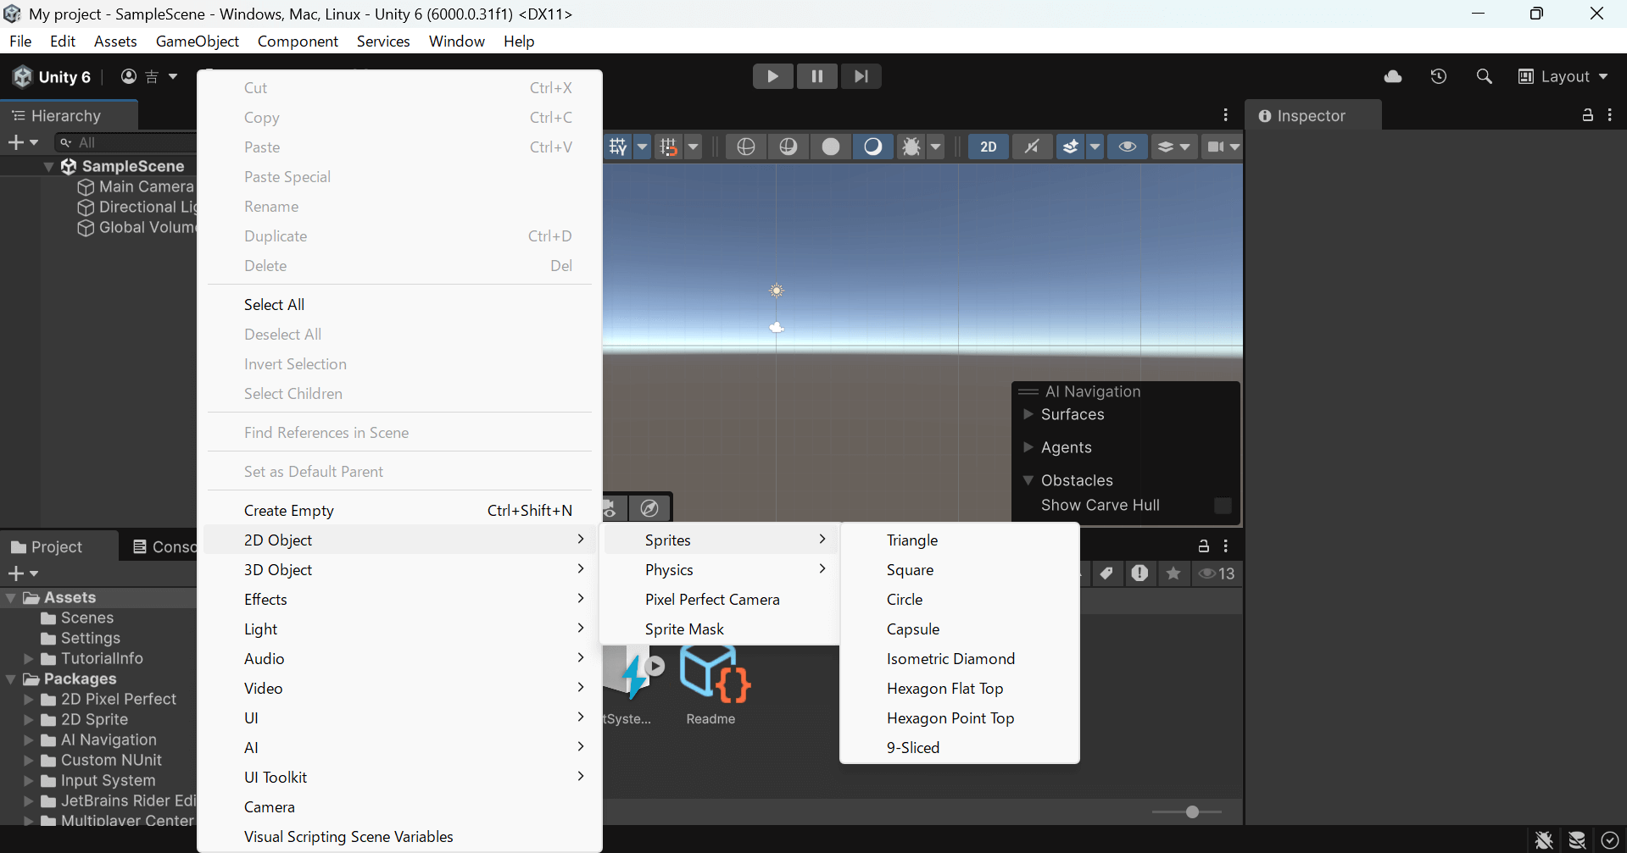Adjust the Project icon size slider

point(1187,811)
